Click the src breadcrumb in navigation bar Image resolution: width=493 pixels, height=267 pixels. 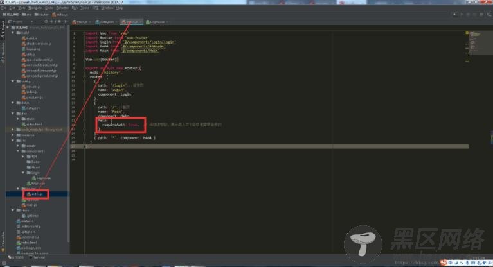(26, 15)
